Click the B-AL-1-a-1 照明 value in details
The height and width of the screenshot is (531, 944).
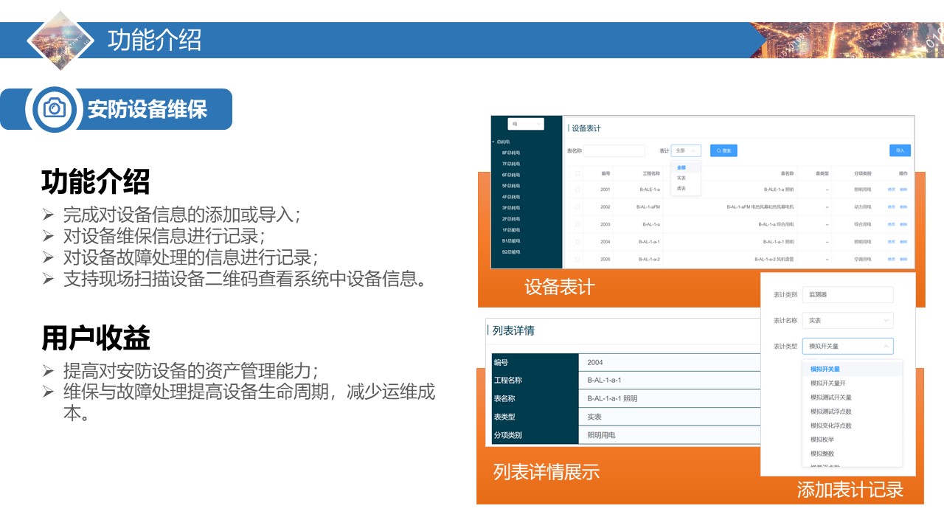tap(612, 398)
